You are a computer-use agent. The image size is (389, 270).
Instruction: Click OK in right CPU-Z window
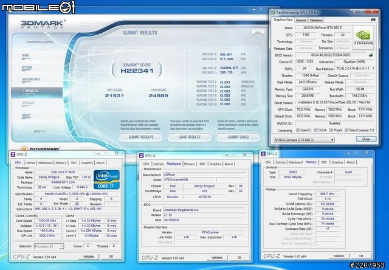click(x=362, y=255)
